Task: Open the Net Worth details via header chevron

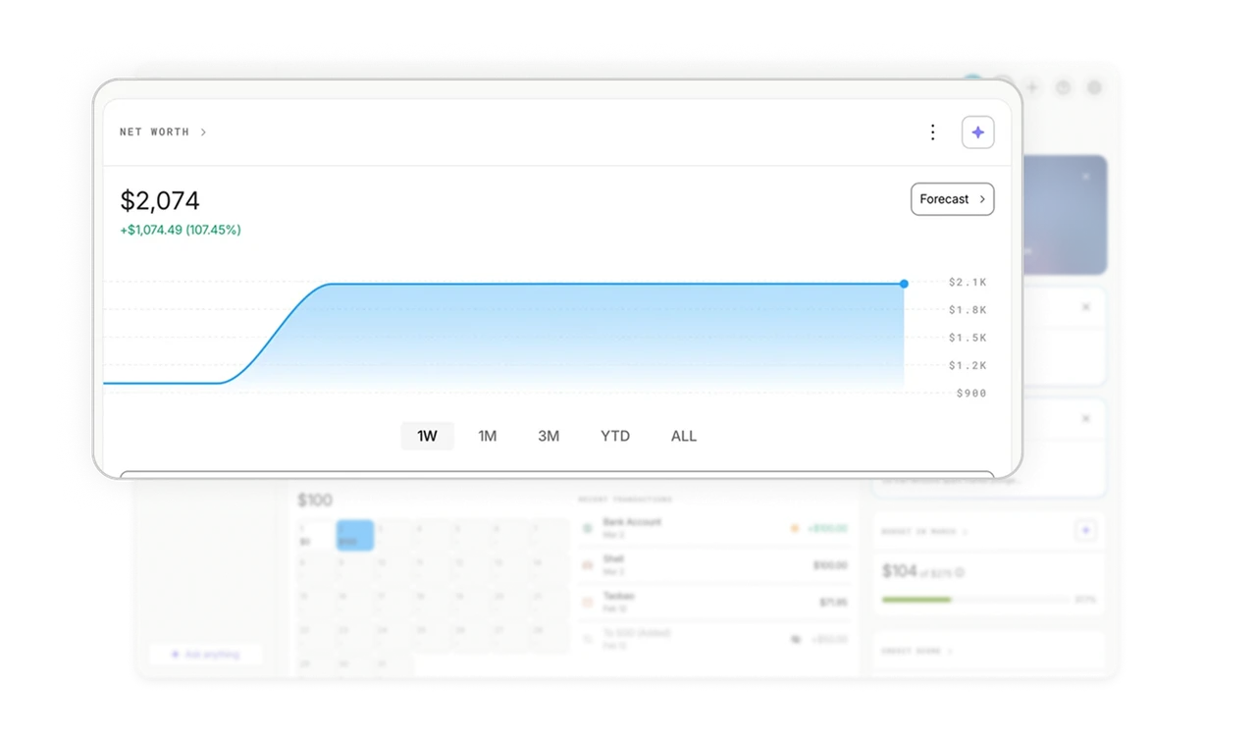Action: tap(203, 132)
